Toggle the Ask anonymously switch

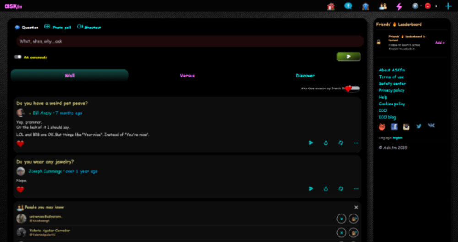[x=18, y=57]
